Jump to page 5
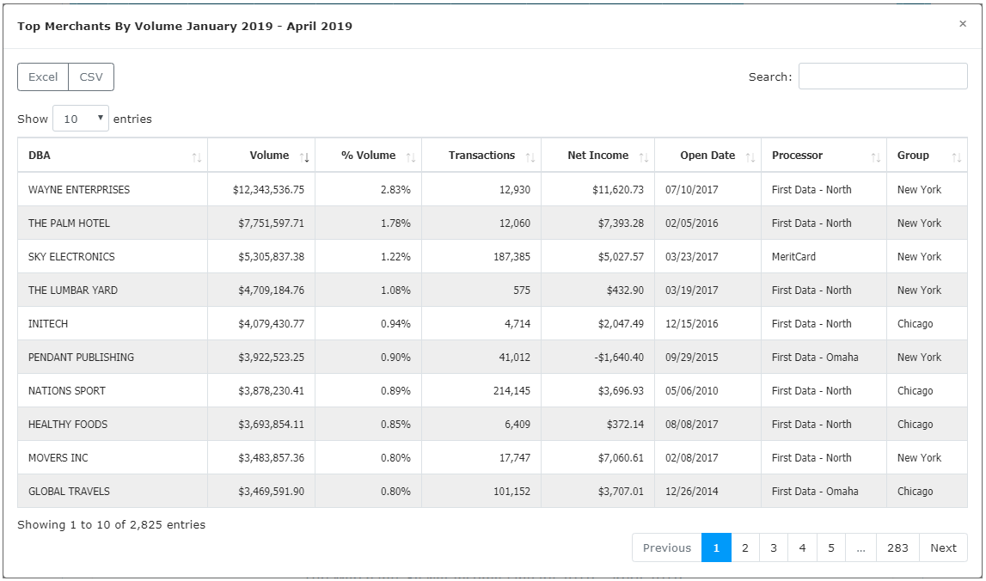Viewport: 986px width, 581px height. click(x=831, y=547)
